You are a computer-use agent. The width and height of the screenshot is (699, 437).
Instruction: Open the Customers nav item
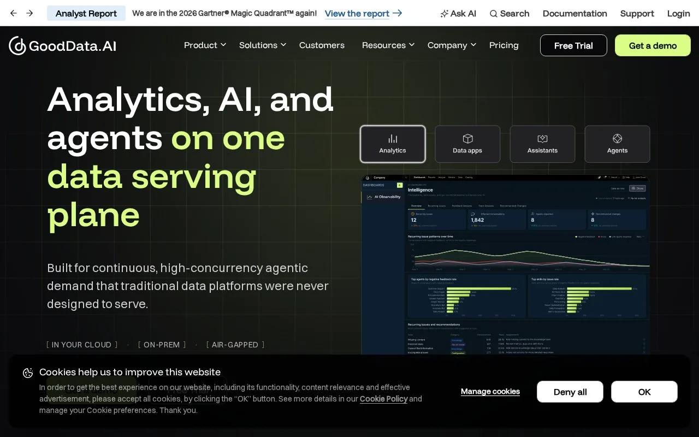(322, 45)
